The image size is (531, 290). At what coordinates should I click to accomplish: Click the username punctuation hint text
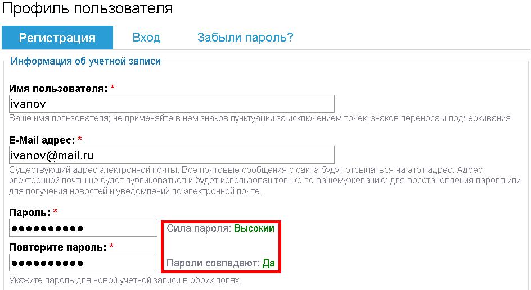coord(261,118)
